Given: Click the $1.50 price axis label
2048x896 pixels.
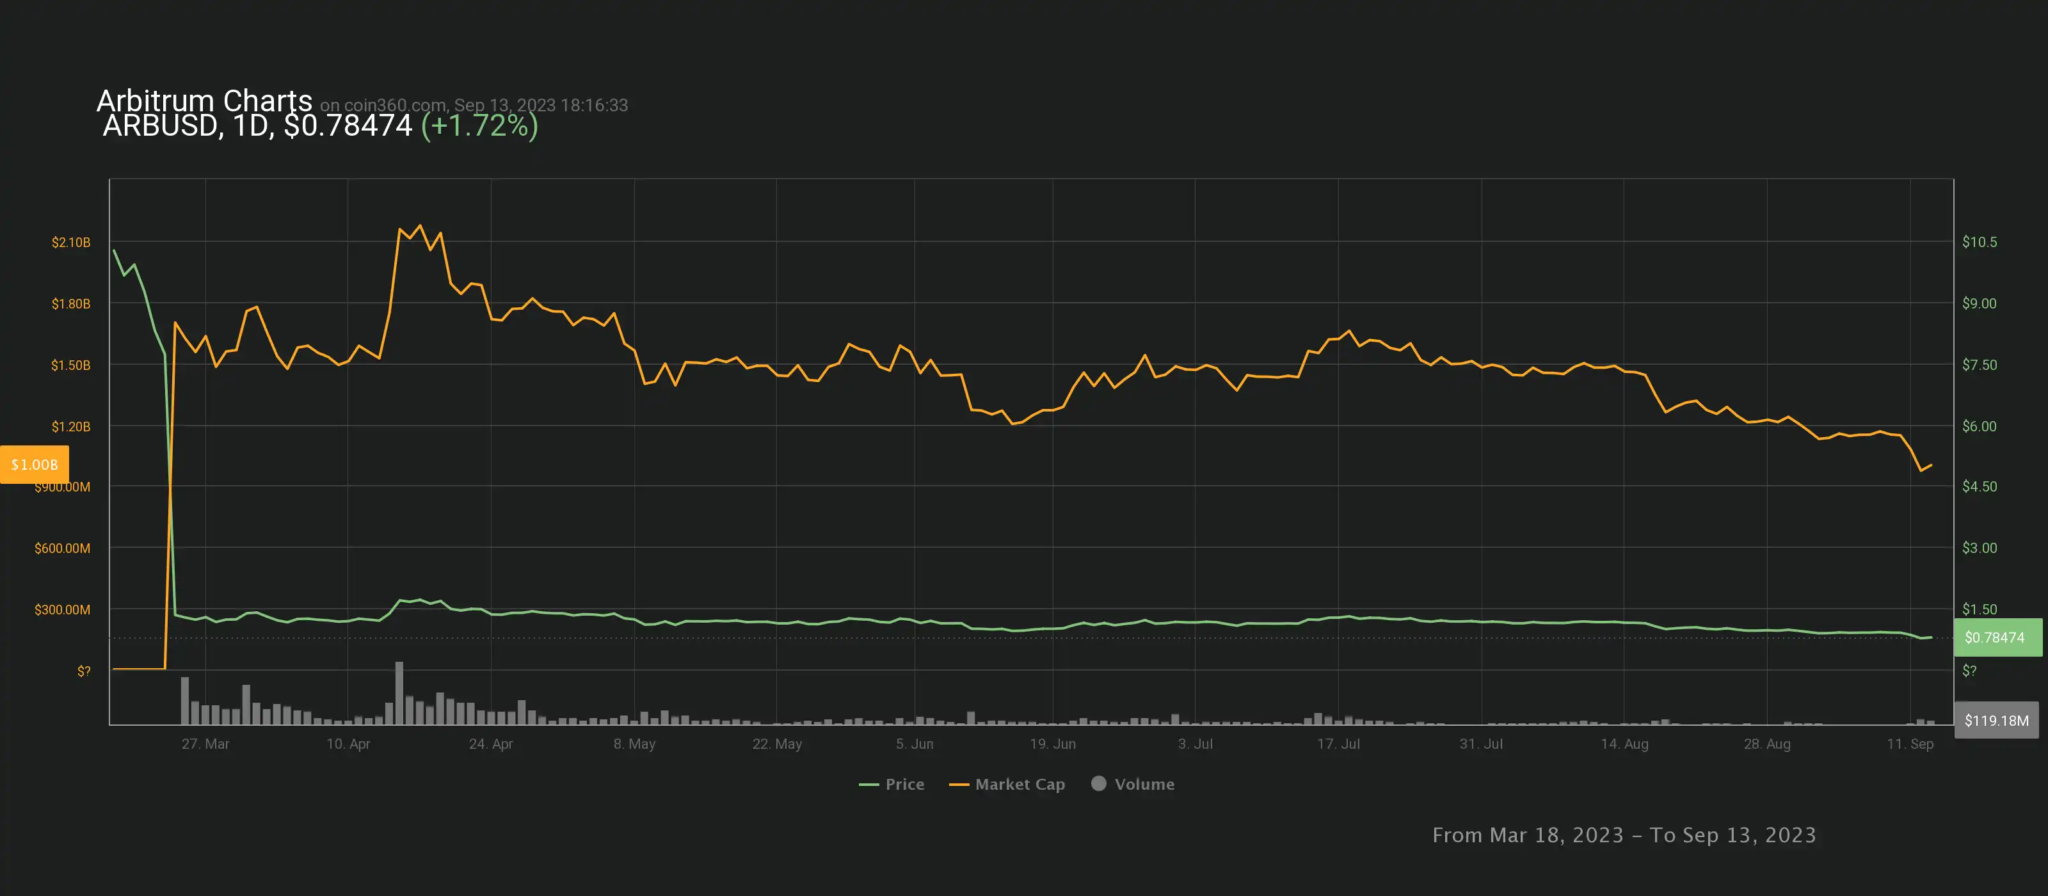Looking at the screenshot, I should tap(1979, 609).
